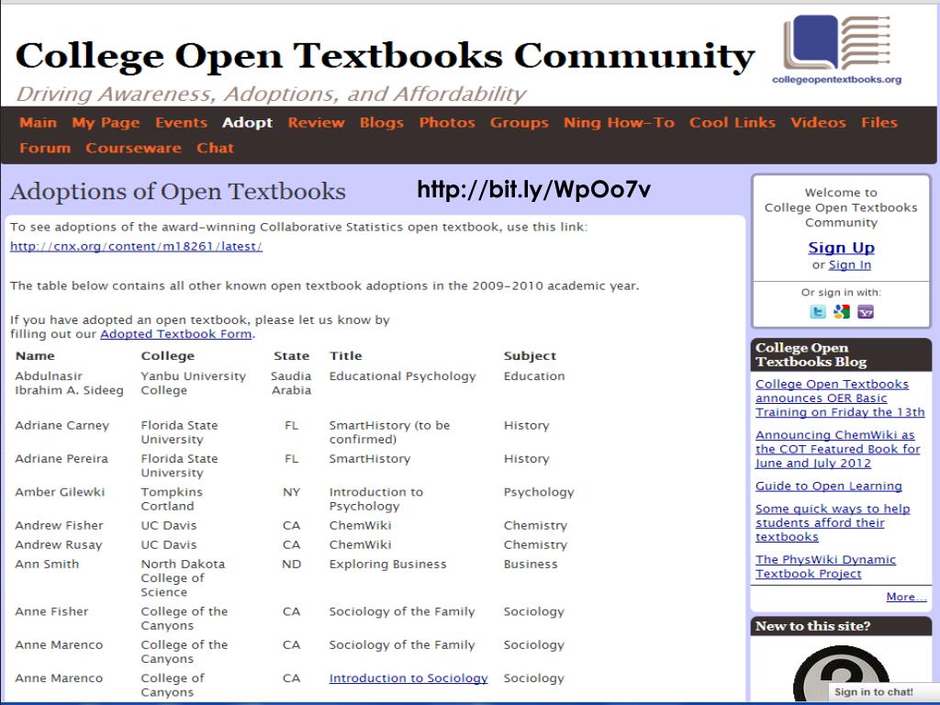Sign in with the Google icon

click(842, 312)
